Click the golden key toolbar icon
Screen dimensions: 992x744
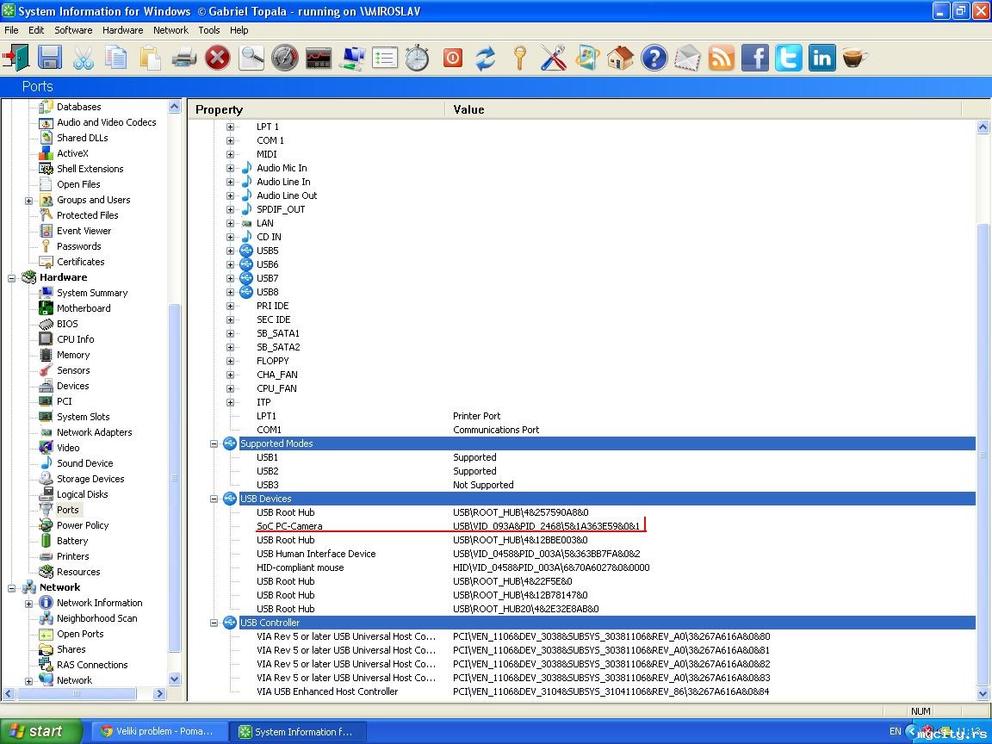(519, 58)
